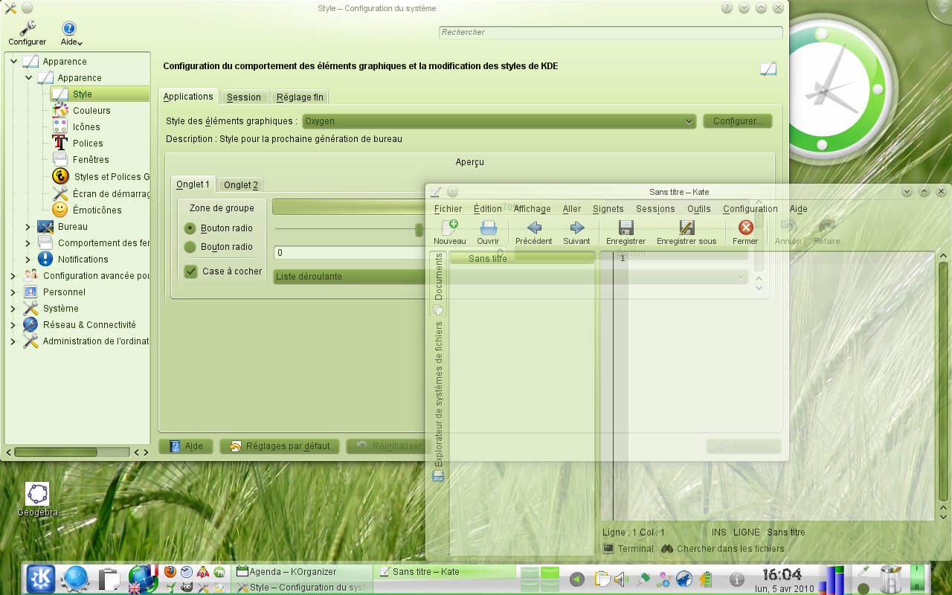The image size is (952, 595).
Task: Open the Fenêtres settings entry
Action: pyautogui.click(x=91, y=159)
